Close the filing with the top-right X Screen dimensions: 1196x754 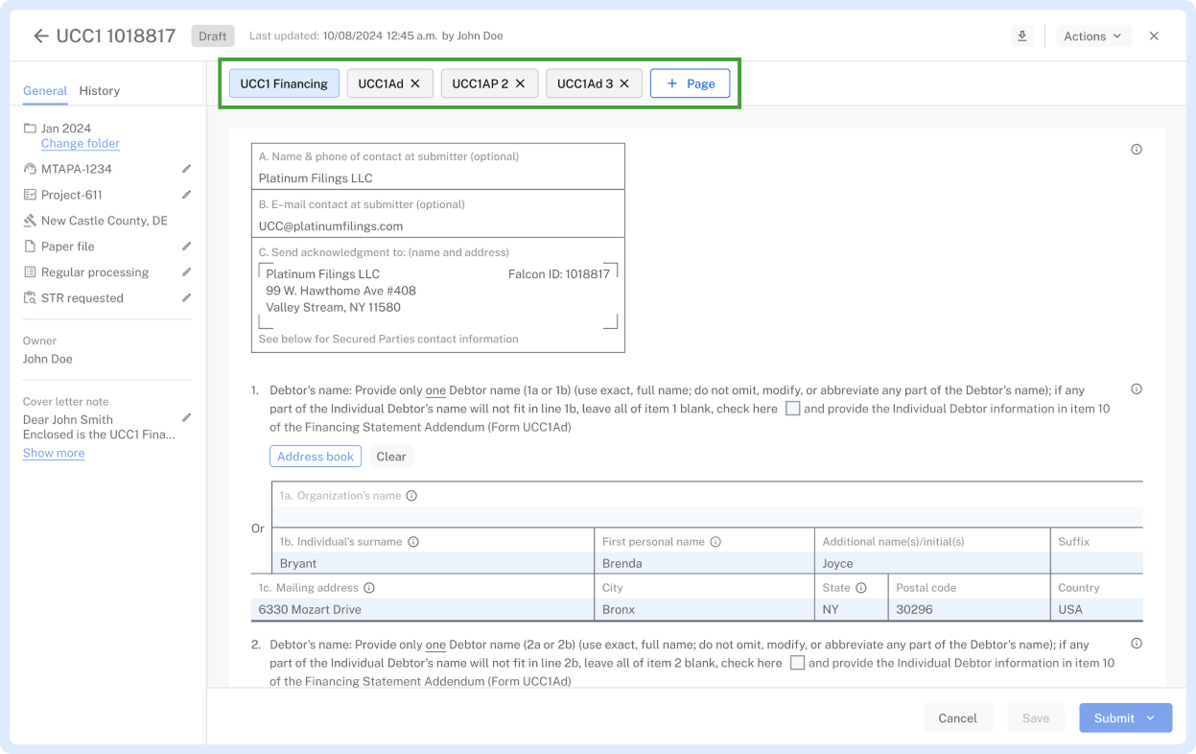click(1154, 36)
